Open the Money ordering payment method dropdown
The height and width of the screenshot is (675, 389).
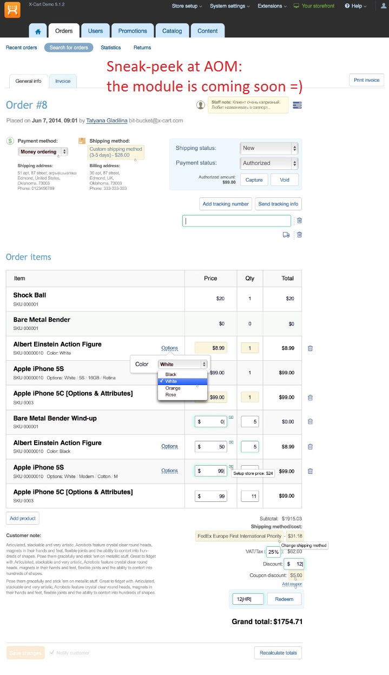click(43, 152)
